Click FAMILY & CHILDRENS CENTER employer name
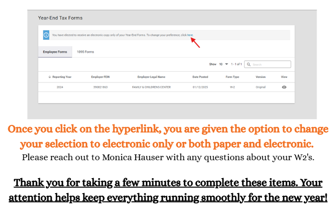This screenshot has height=212, width=336. coord(151,87)
